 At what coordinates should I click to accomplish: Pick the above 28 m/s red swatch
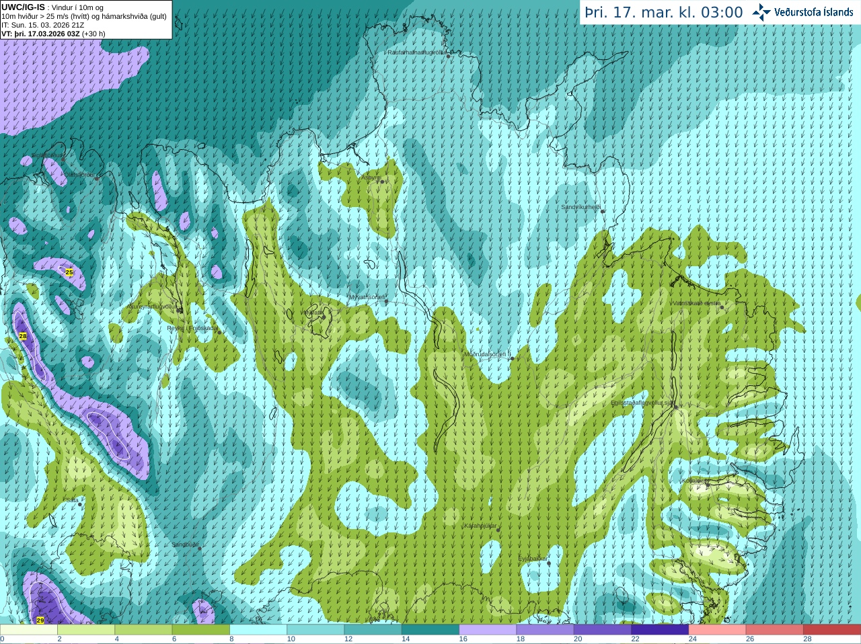(832, 630)
